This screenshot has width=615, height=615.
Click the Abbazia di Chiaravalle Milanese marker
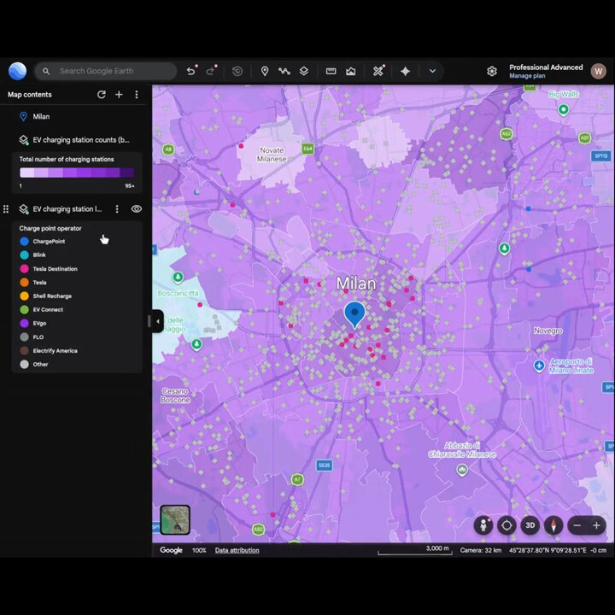[462, 470]
